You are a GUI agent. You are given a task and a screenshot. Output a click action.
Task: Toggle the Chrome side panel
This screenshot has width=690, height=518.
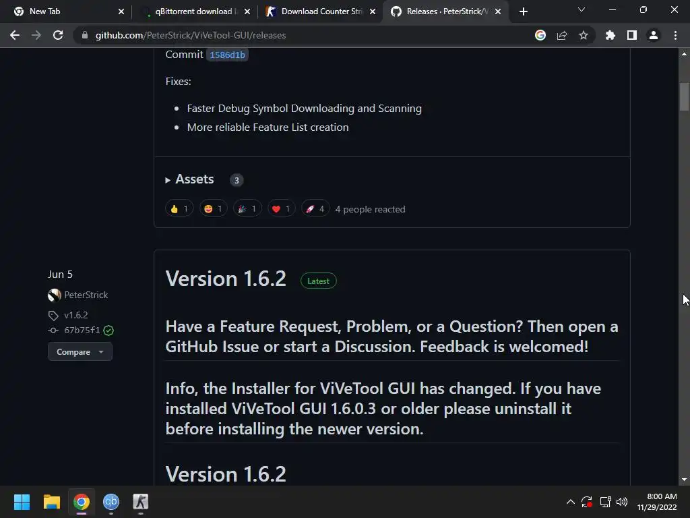tap(632, 35)
